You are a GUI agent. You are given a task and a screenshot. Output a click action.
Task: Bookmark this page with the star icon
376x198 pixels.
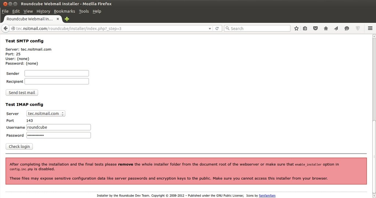pos(296,29)
